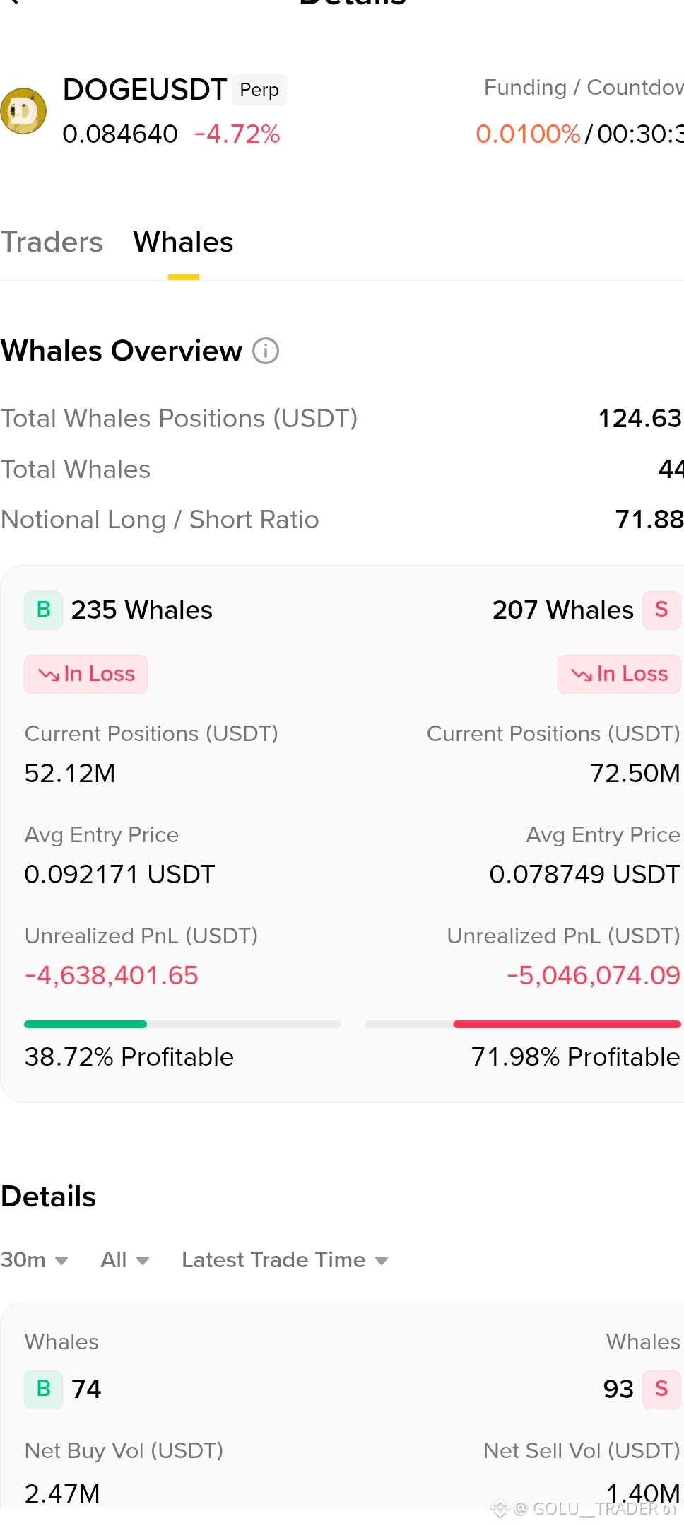Tap the In Loss tag under 235 Whales
The image size is (684, 1526).
pyautogui.click(x=86, y=674)
